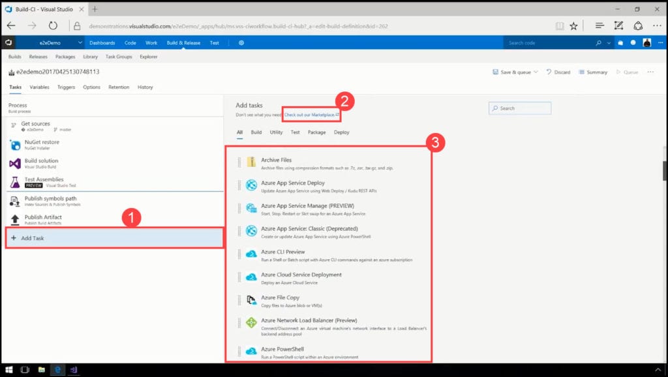Open the Dashboards menu

pos(102,43)
